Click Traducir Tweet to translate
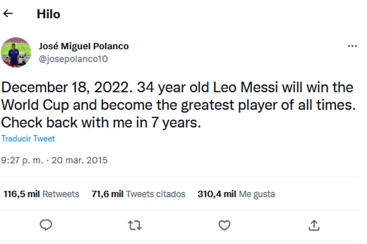This screenshot has height=244, width=367. coord(28,139)
